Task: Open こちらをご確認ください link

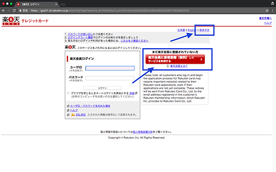Action: [134, 41]
